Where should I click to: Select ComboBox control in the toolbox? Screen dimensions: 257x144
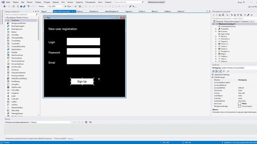(x=16, y=44)
